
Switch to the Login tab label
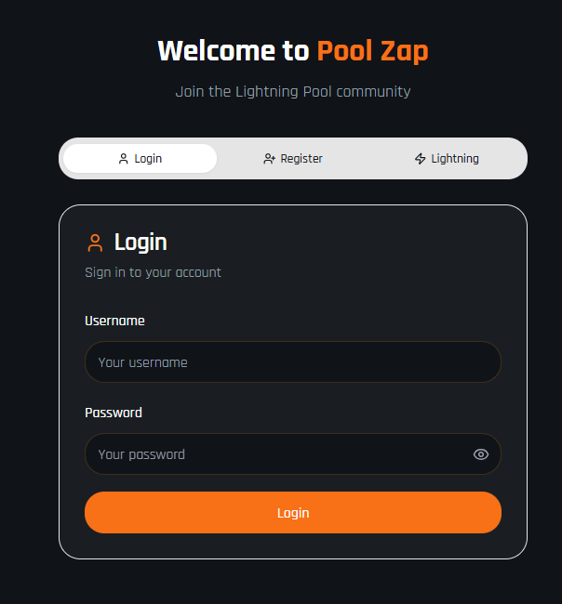(x=148, y=159)
